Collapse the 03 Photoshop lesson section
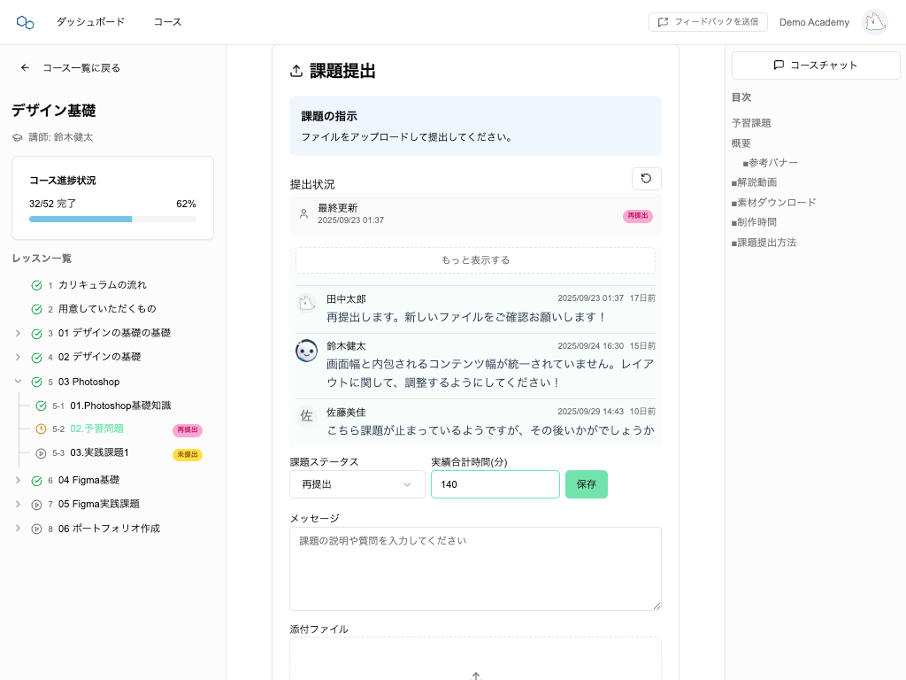This screenshot has width=906, height=680. (x=18, y=382)
